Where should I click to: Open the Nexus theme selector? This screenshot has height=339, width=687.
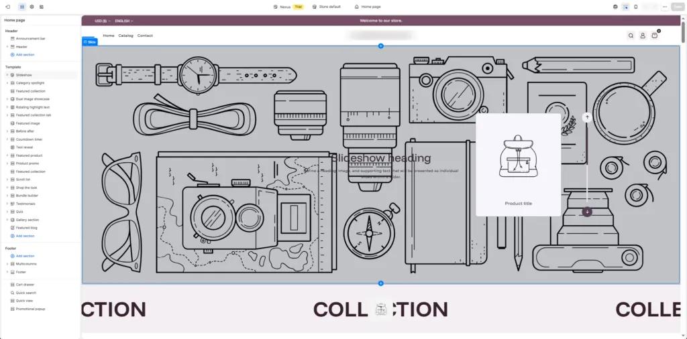point(288,7)
